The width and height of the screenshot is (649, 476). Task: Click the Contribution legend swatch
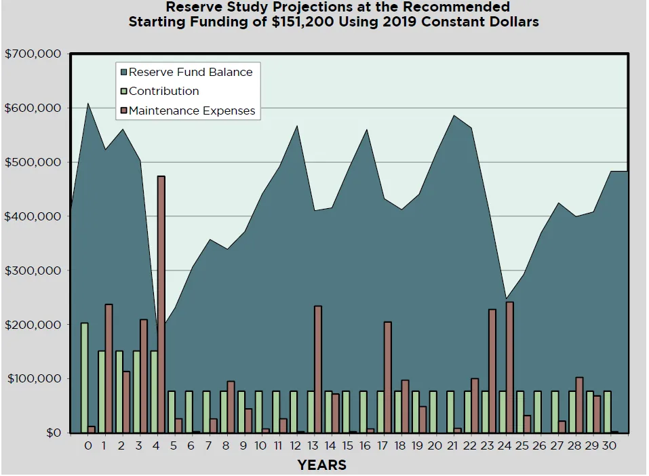click(123, 92)
